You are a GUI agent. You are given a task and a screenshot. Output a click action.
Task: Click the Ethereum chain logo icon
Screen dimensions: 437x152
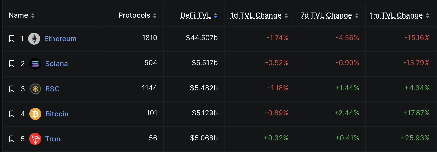(x=34, y=39)
